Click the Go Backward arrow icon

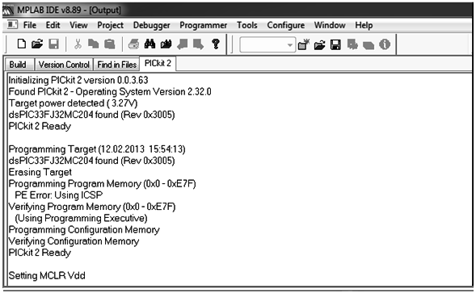(x=182, y=44)
